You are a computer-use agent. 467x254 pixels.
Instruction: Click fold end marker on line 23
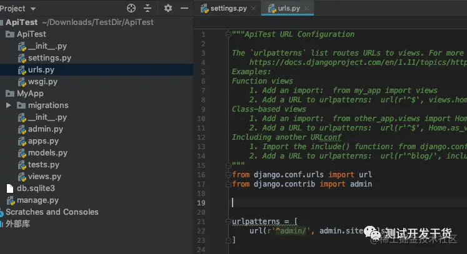pos(228,240)
